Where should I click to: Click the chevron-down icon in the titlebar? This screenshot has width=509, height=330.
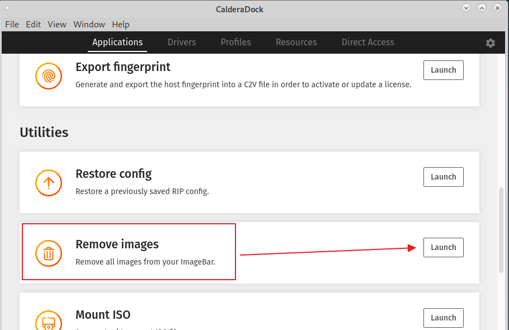466,8
